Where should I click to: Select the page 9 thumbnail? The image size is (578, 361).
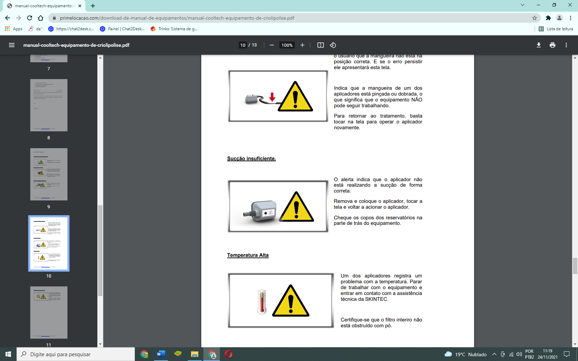tap(49, 174)
